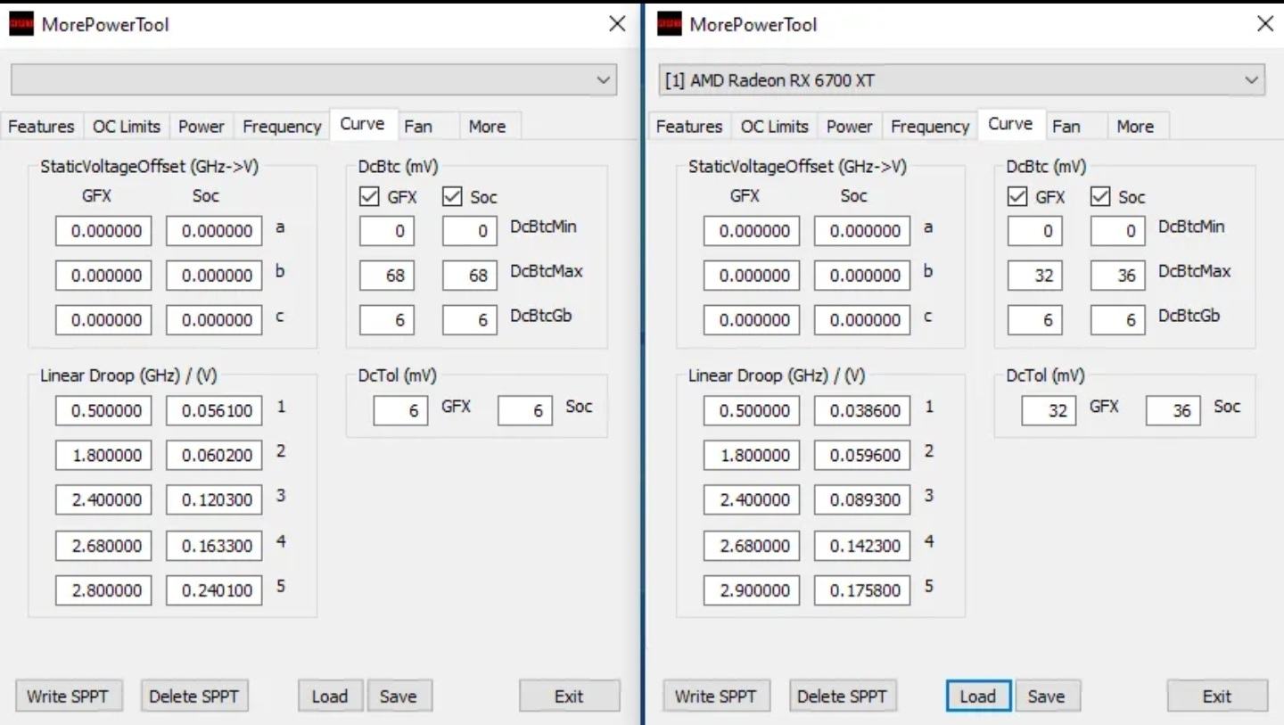
Task: Click the DcTol GFX field showing 32
Action: point(1049,411)
